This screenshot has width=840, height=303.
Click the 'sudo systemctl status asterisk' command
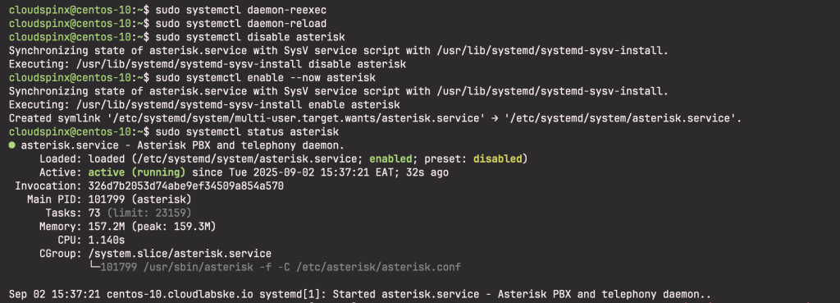coord(247,132)
